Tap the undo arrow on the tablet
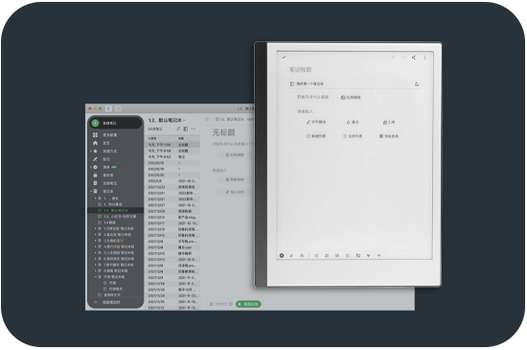This screenshot has width=527, height=350. pyautogui.click(x=393, y=58)
